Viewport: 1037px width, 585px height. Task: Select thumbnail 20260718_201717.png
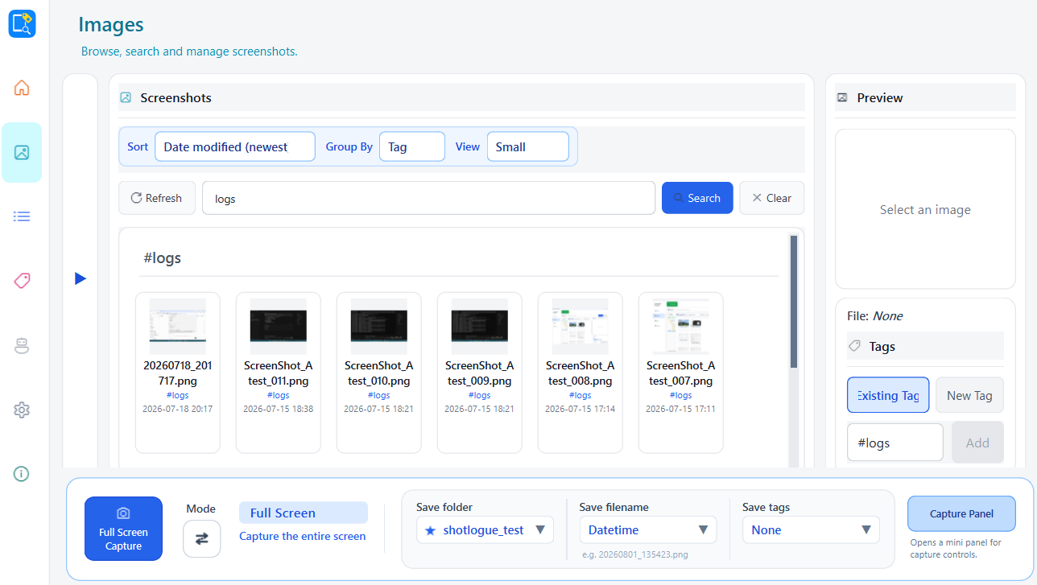tap(177, 373)
